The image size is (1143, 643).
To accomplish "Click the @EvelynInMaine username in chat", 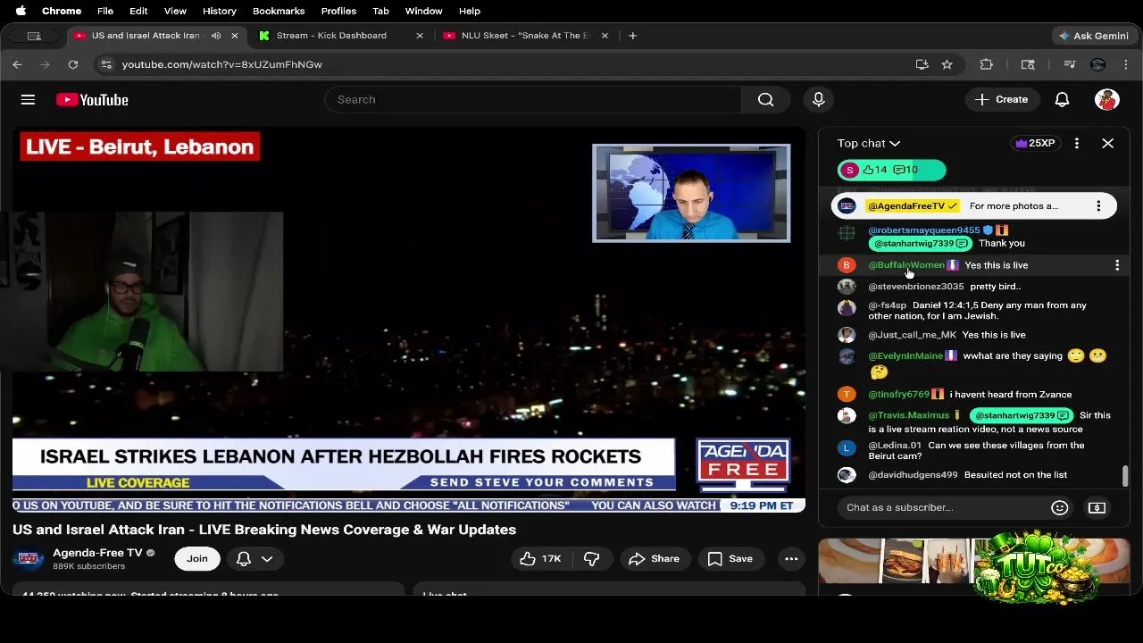I will 905,356.
